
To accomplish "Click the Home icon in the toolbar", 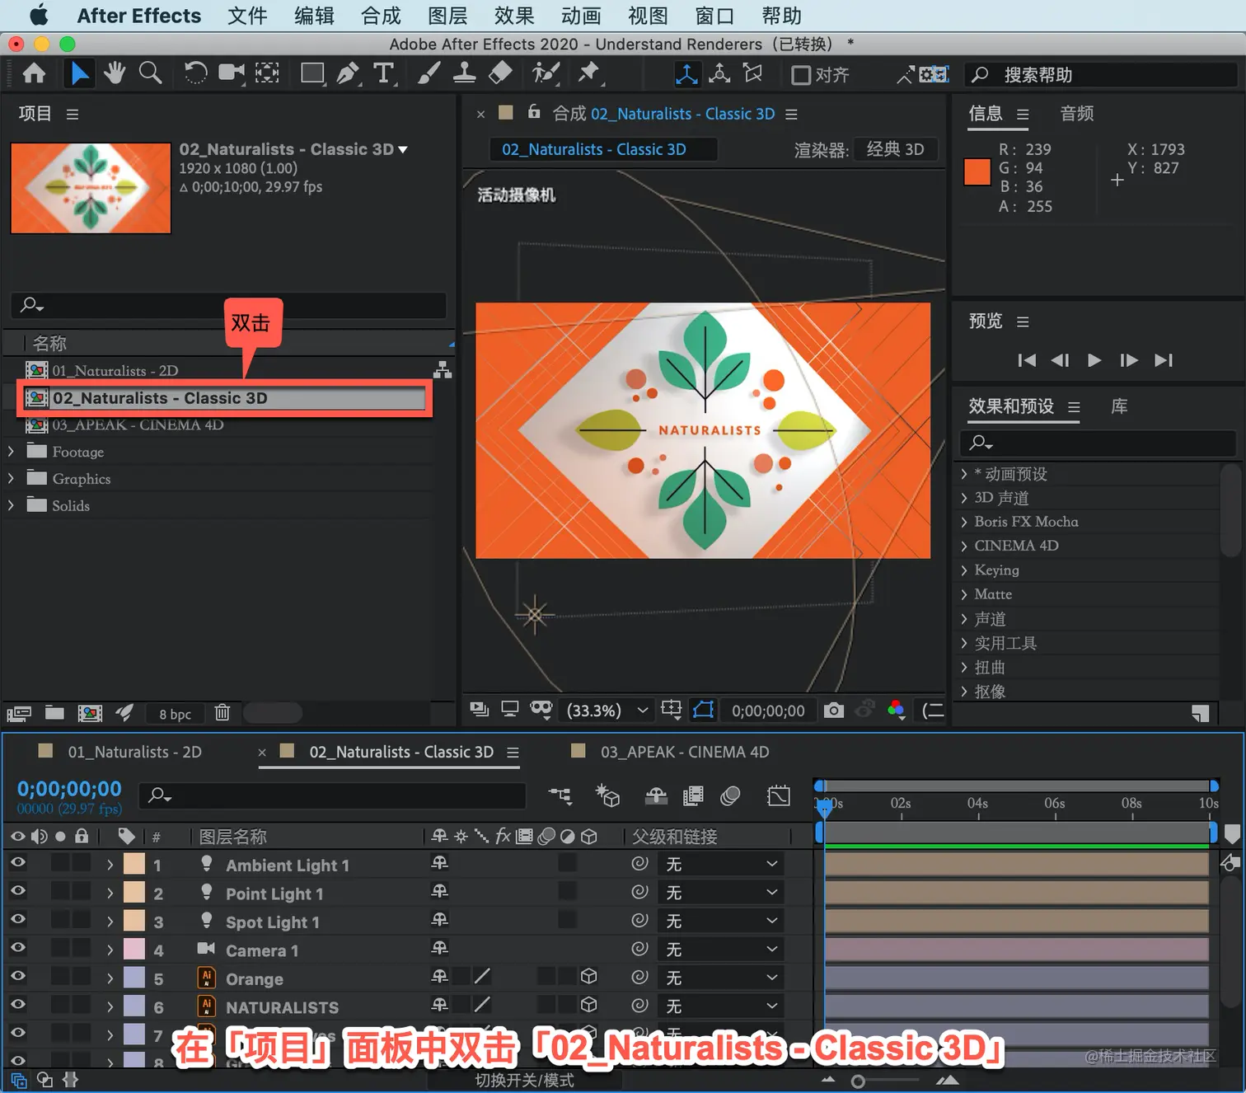I will tap(34, 74).
